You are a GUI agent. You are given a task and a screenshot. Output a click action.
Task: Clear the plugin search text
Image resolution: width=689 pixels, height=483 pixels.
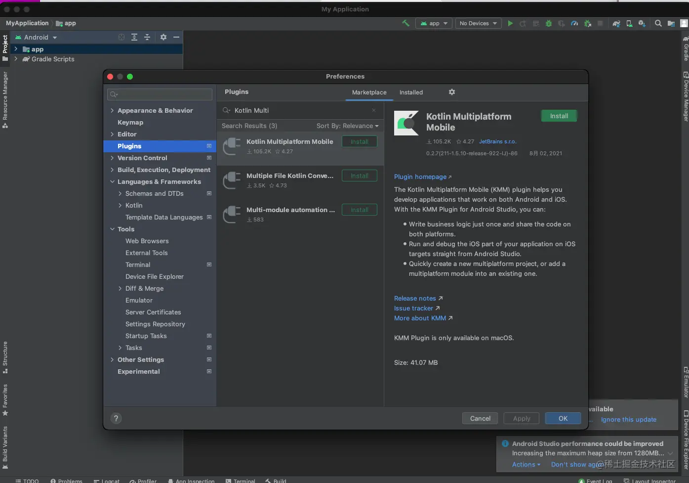point(374,110)
